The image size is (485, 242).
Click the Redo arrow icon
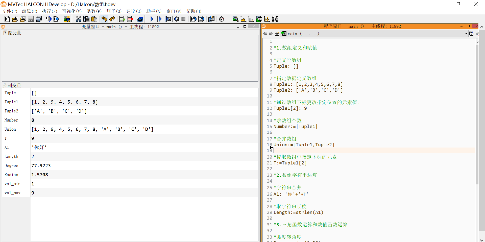pos(112,19)
